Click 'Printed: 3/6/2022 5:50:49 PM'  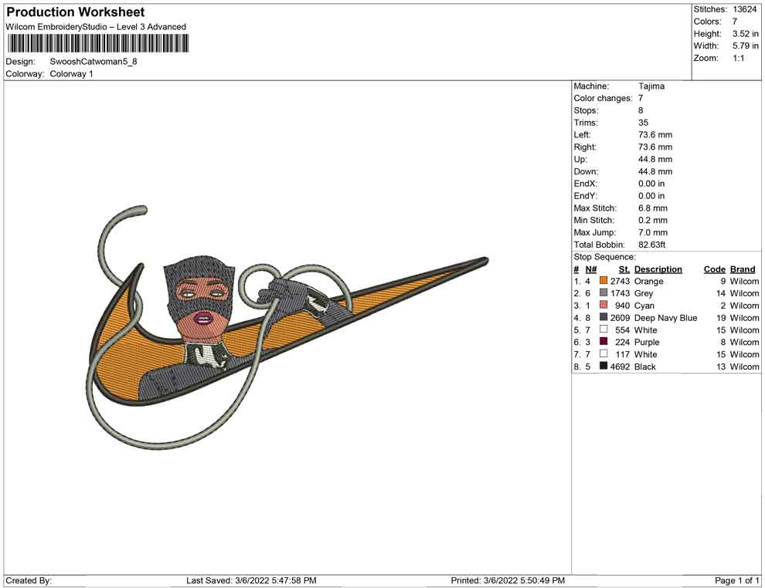click(508, 580)
